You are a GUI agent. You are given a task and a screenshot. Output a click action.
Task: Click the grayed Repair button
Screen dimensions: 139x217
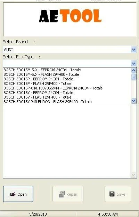[68, 194]
